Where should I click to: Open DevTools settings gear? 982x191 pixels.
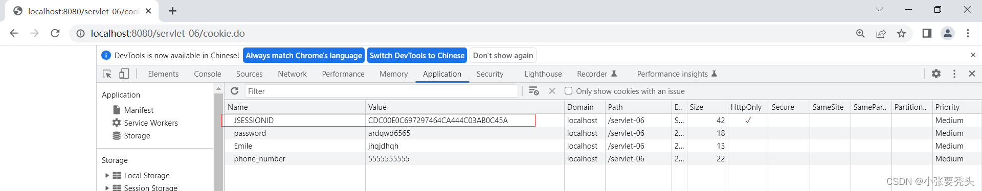[x=936, y=74]
